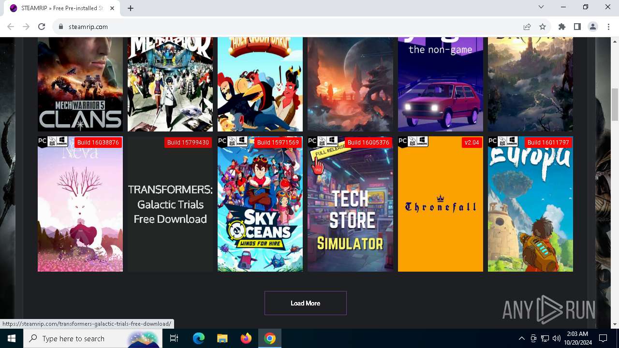This screenshot has width=619, height=348.
Task: Open the red planet landscape game card
Action: click(x=350, y=84)
